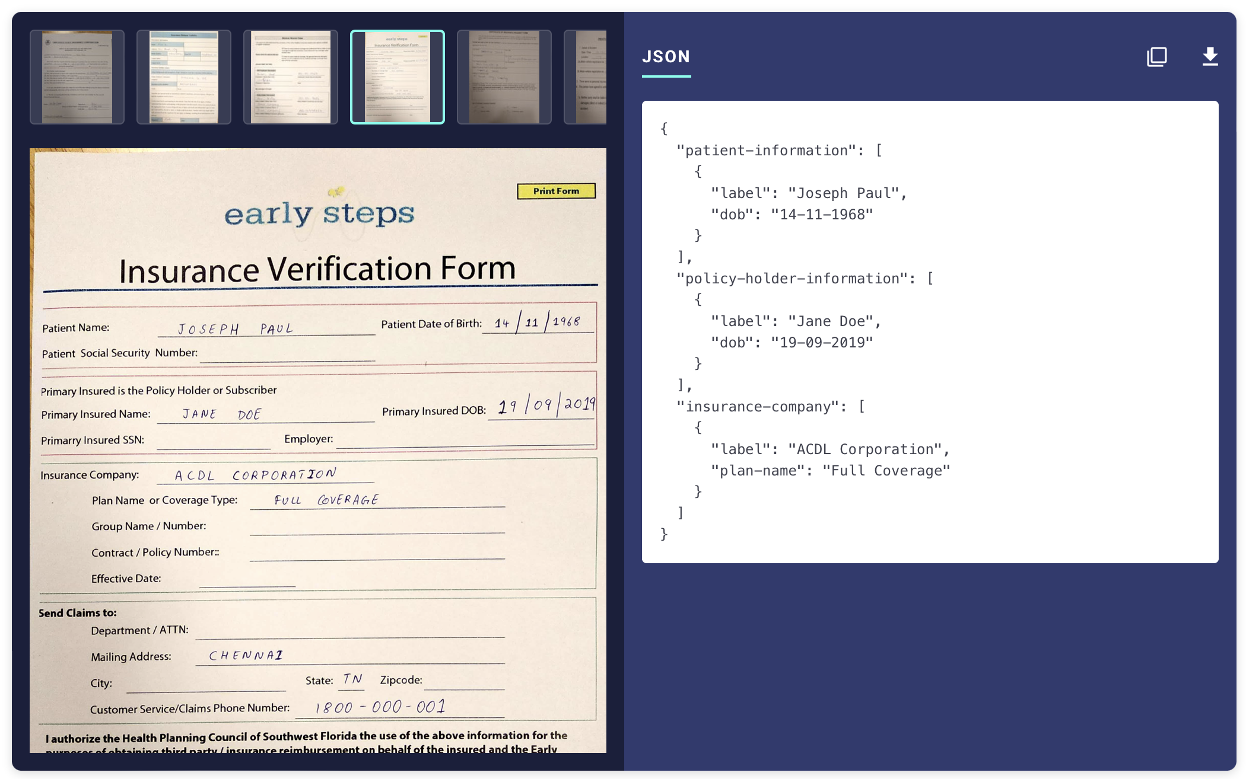The height and width of the screenshot is (779, 1246).
Task: Click the copy icon beside the download icon
Action: (1156, 56)
